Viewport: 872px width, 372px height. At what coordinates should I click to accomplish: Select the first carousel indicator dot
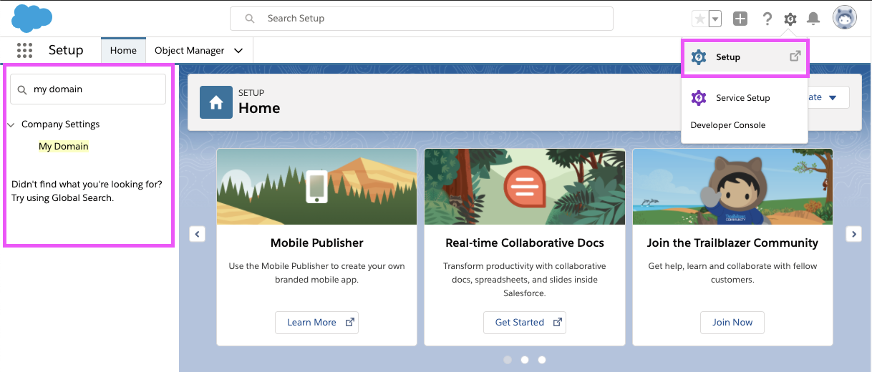point(508,360)
